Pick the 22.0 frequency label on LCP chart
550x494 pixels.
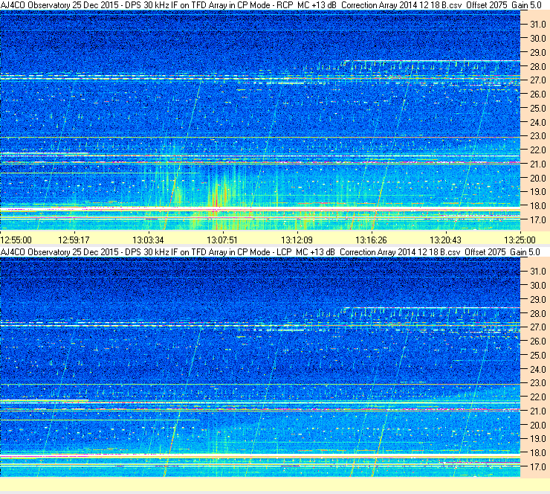pos(537,397)
